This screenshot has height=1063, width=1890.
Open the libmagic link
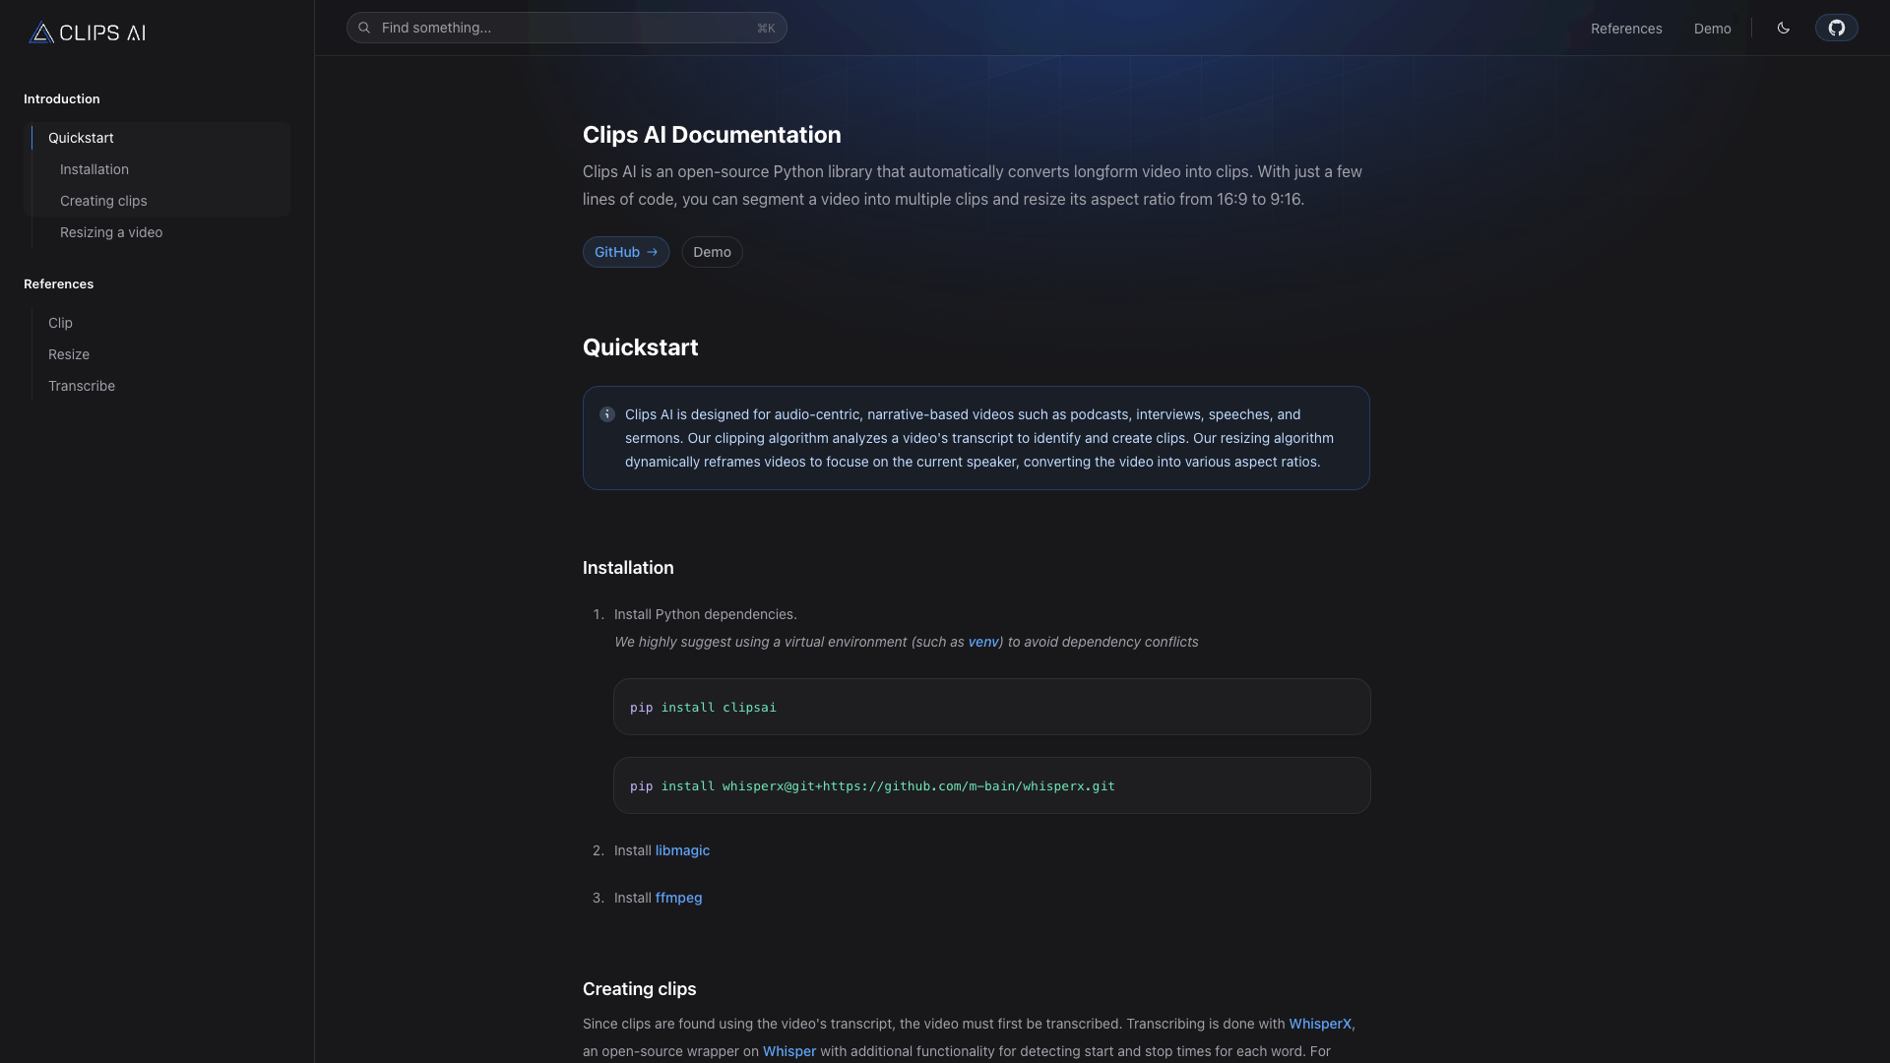click(682, 850)
